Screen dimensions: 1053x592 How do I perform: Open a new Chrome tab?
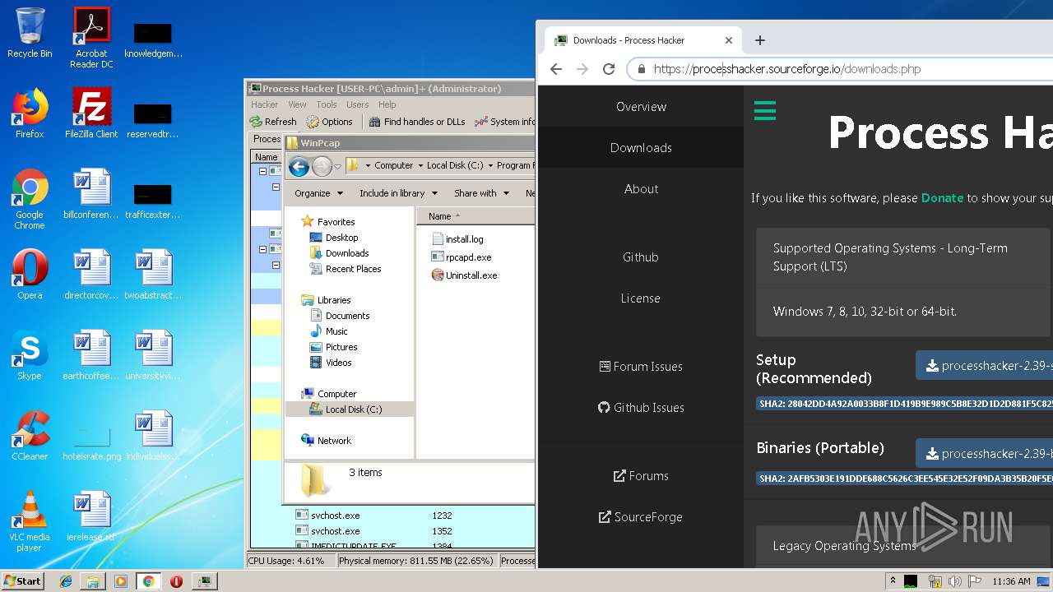pyautogui.click(x=760, y=40)
